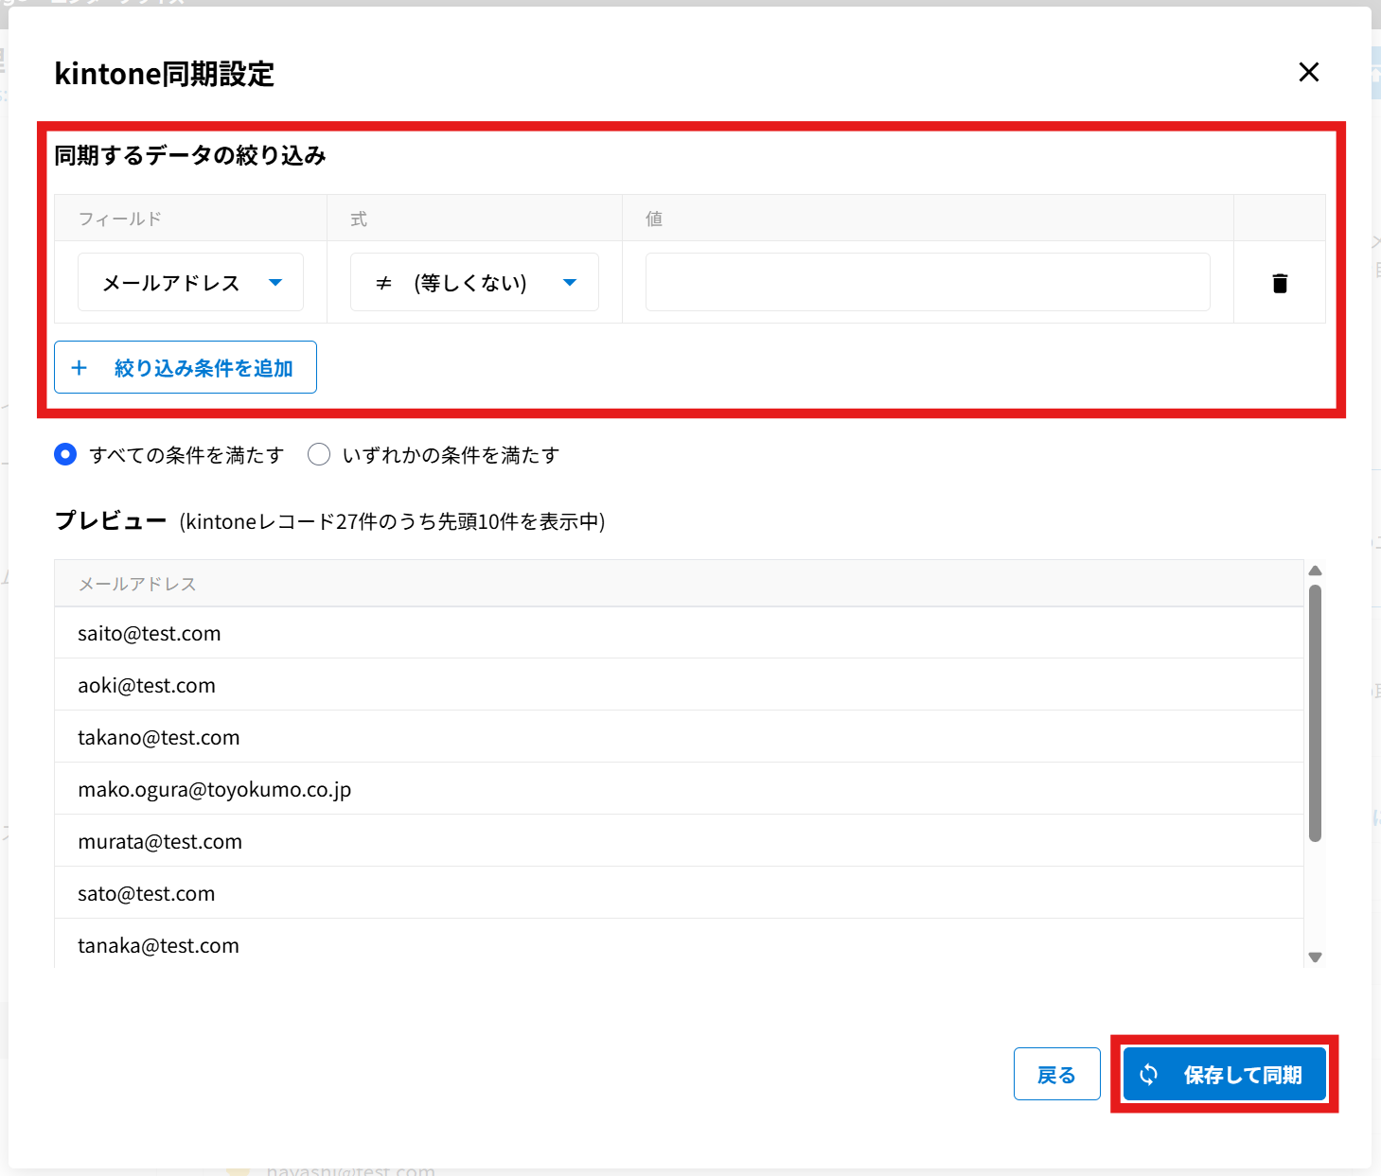Viewport: 1381px width, 1176px height.
Task: Click the takano@test.com preview row
Action: [x=159, y=738]
